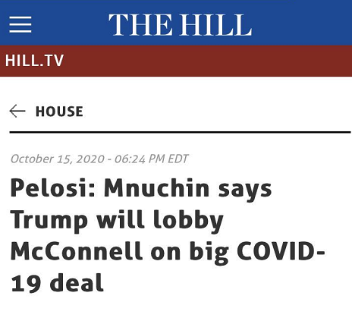
Task: Click "19 deal" on the last headline line
Action: (x=57, y=282)
